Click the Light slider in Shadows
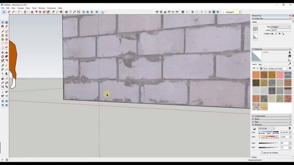 (269, 143)
